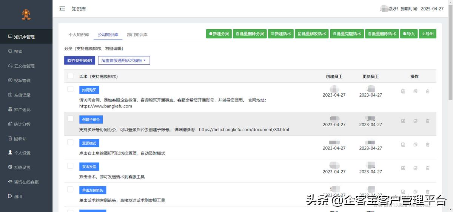The image size is (453, 212).
Task: Click the 置顶模式 title tag
Action: (89, 143)
